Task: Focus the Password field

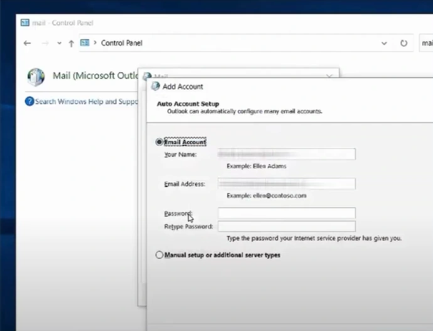Action: pyautogui.click(x=287, y=213)
